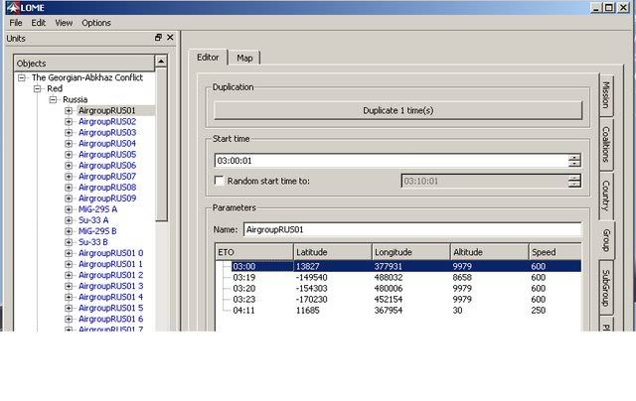Open the Mission vertical tab
This screenshot has height=401, width=636.
606,95
